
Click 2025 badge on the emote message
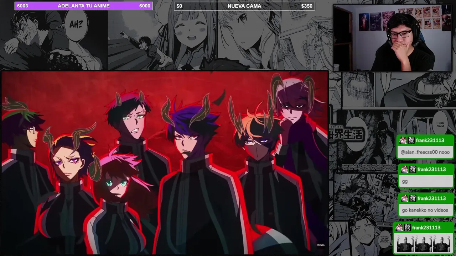pyautogui.click(x=407, y=228)
